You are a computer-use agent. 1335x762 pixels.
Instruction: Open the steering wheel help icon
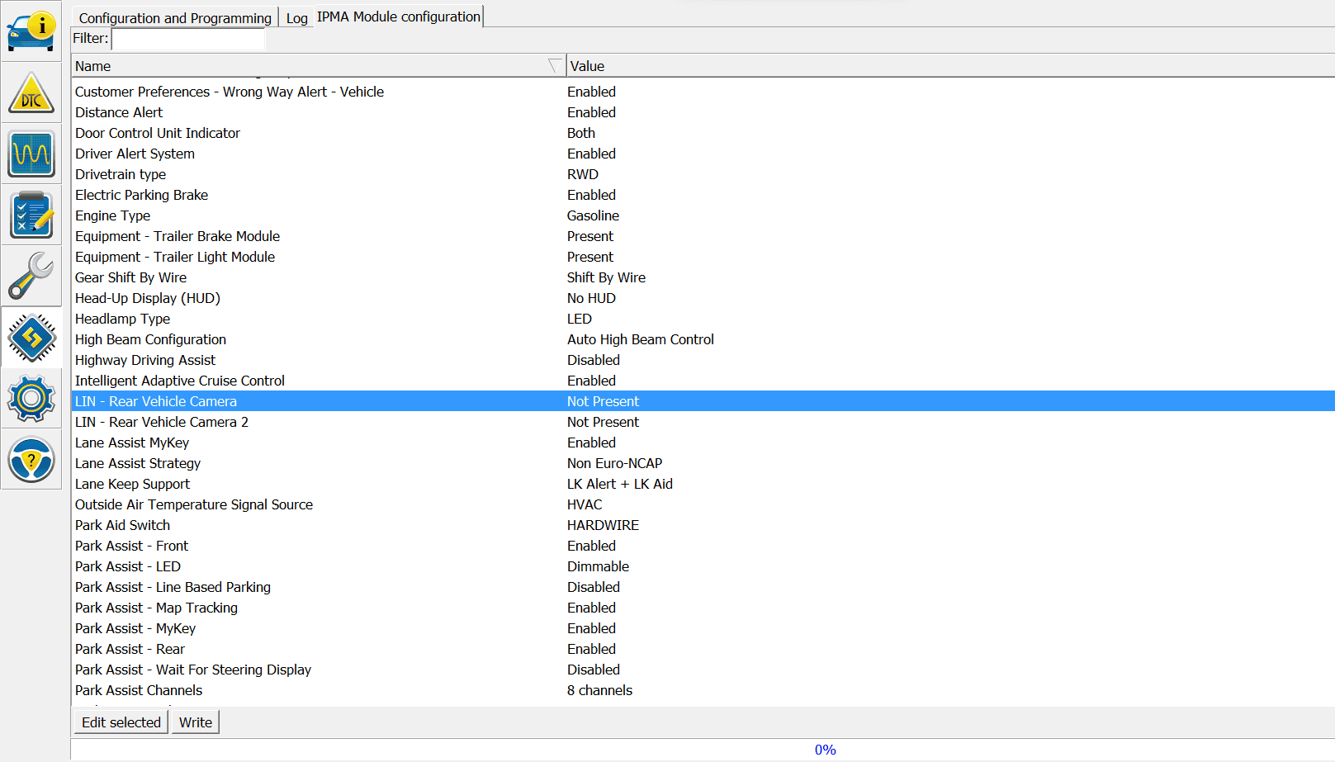click(x=31, y=459)
